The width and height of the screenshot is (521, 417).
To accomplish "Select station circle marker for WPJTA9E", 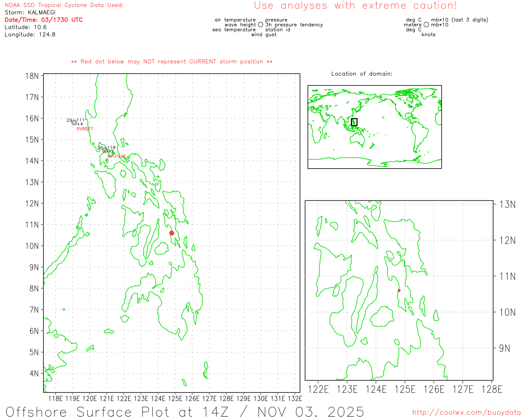I will point(105,150).
